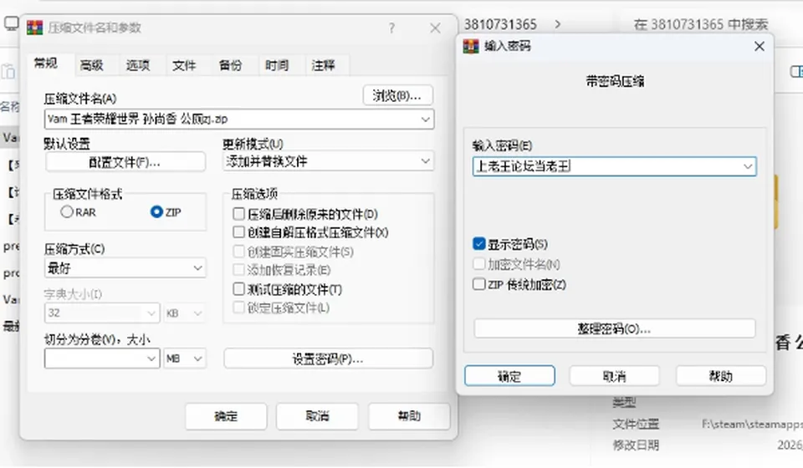Enable 测试压缩的文件 checkbox

(x=238, y=289)
